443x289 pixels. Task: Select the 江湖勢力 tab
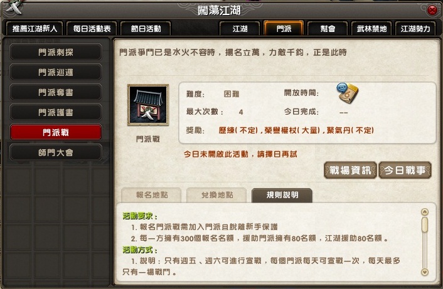[x=415, y=29]
